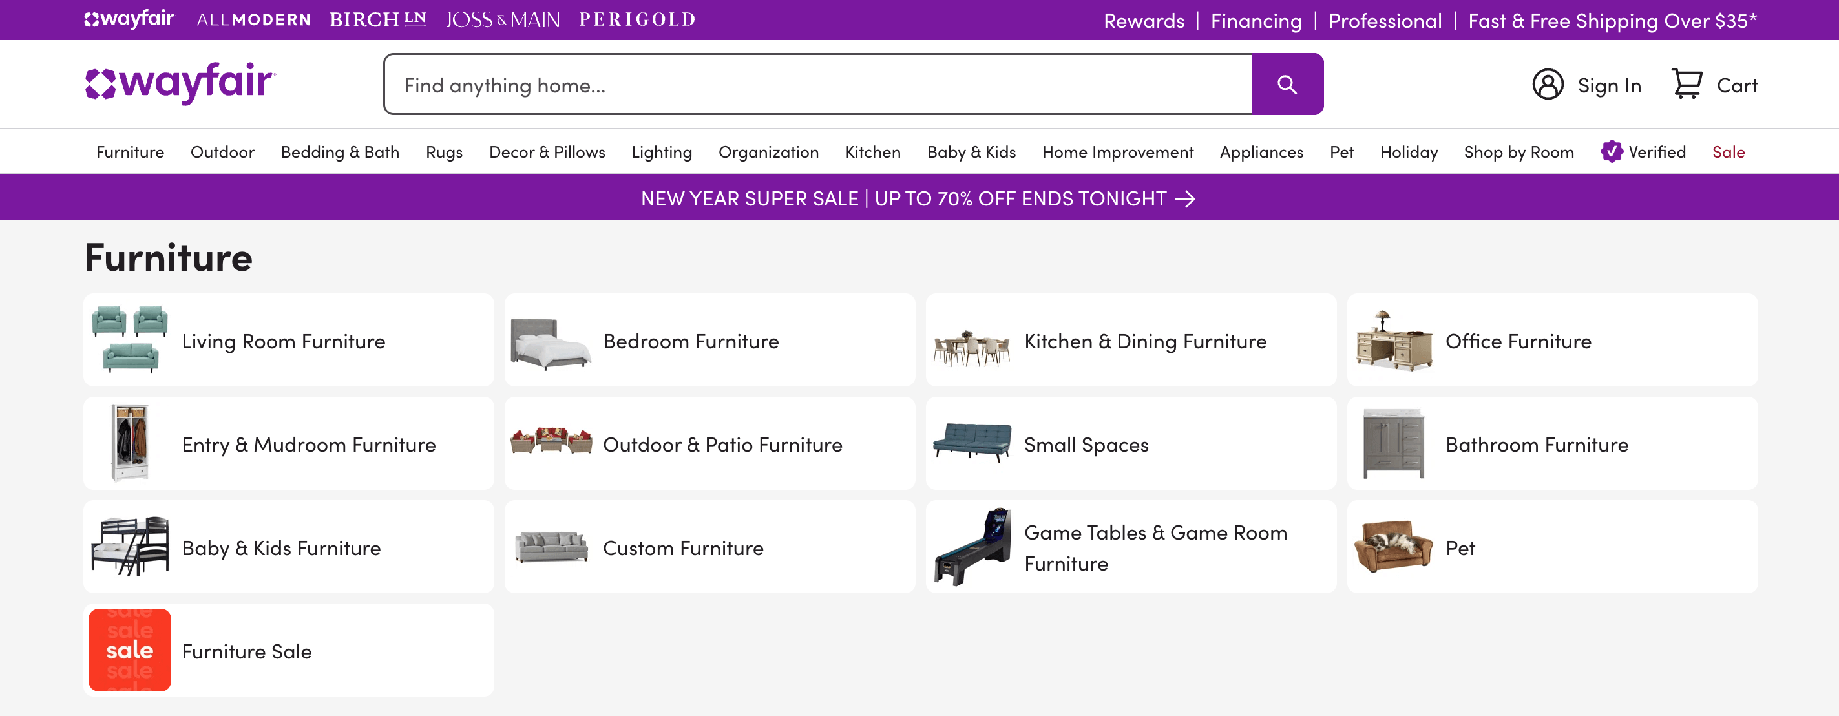
Task: Open the Office Furniture category
Action: point(1517,341)
